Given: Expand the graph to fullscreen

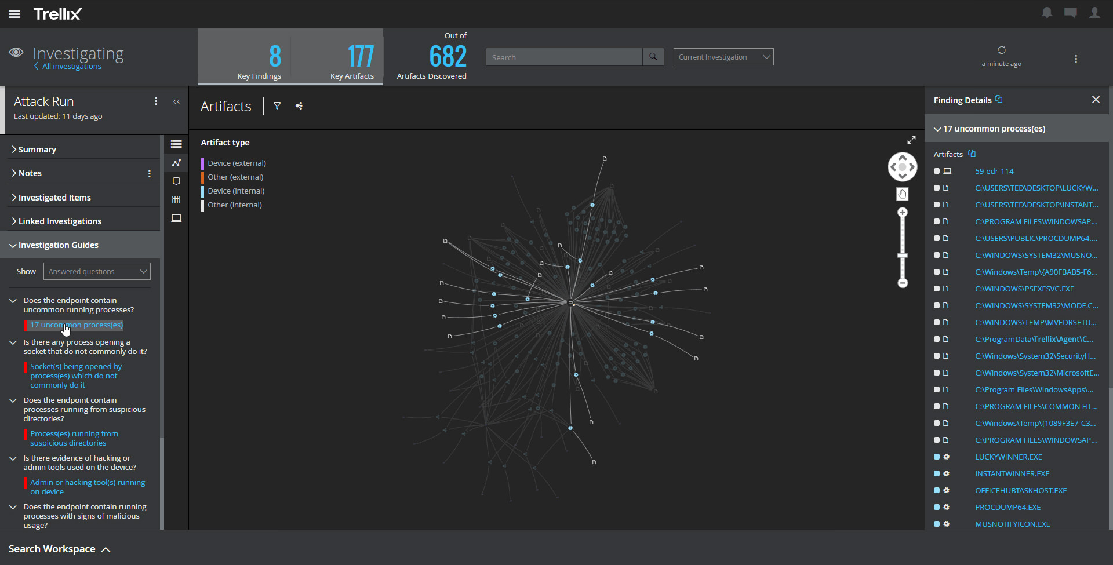Looking at the screenshot, I should [x=911, y=140].
